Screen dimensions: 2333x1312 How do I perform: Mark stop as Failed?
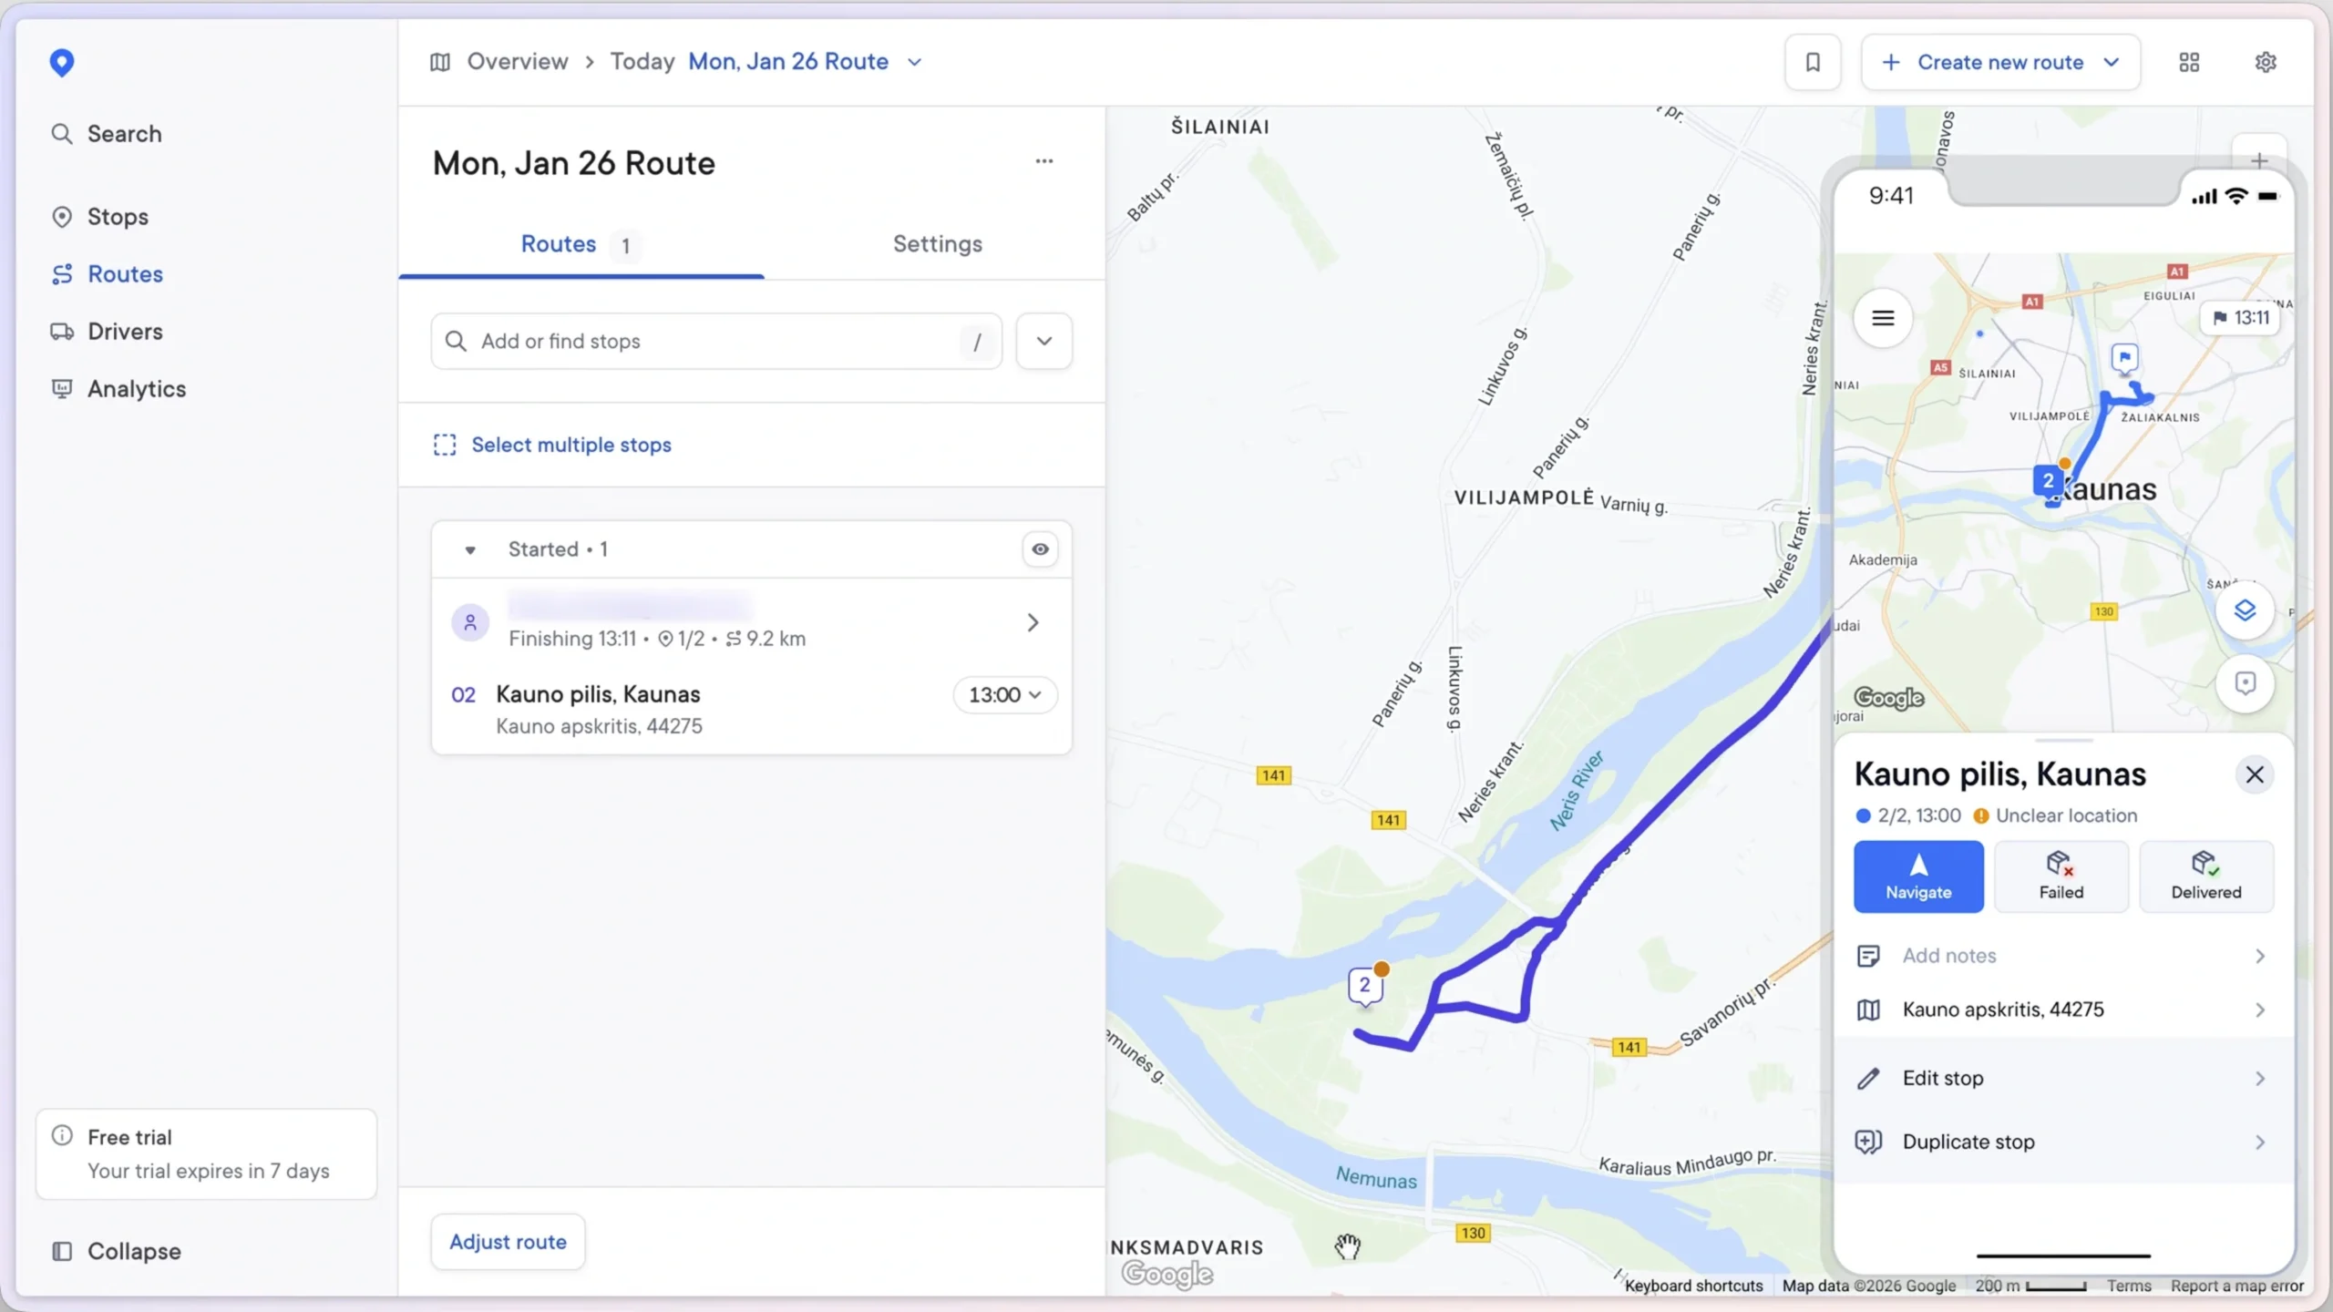coord(2061,876)
